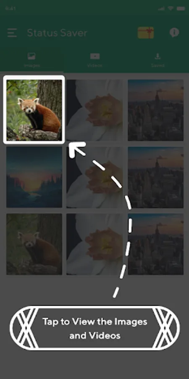Open the highlighted red panda thumbnail
Viewport: 189px width, 379px height.
coord(34,110)
